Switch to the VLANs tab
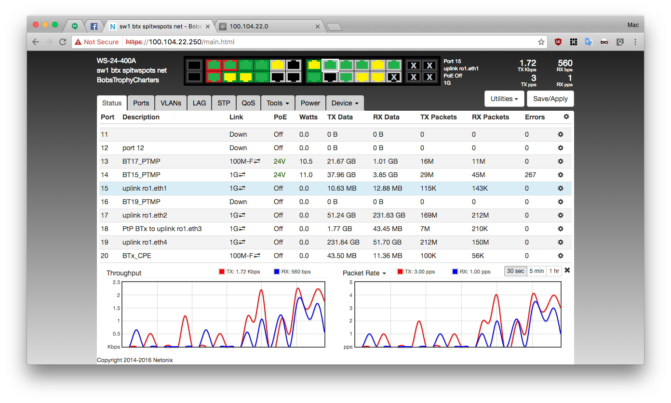 [x=171, y=103]
